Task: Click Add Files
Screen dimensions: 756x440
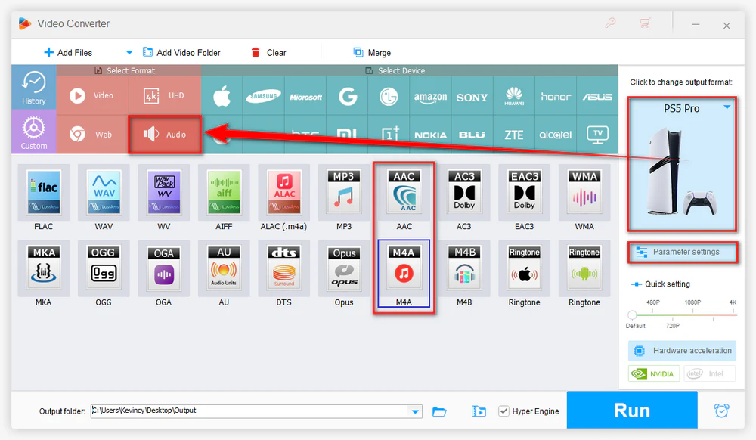Action: tap(69, 52)
